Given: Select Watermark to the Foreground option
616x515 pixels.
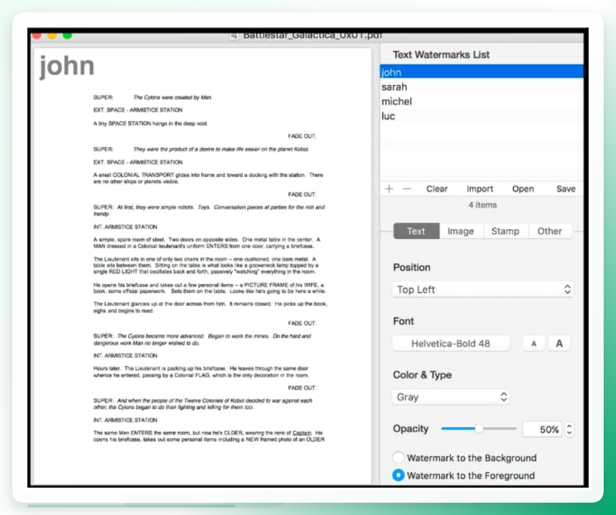Looking at the screenshot, I should pos(398,475).
